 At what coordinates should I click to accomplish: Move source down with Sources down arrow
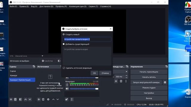click(58, 99)
